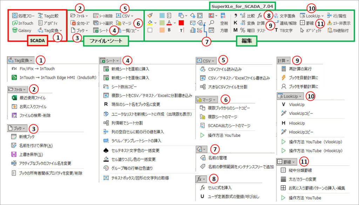This screenshot has width=359, height=205.
Task: Click the percent sign ribbon icon
Action: (243, 30)
